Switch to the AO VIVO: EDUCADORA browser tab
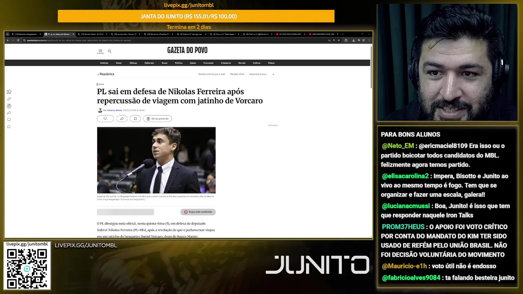This screenshot has height=294, width=523. [290, 34]
